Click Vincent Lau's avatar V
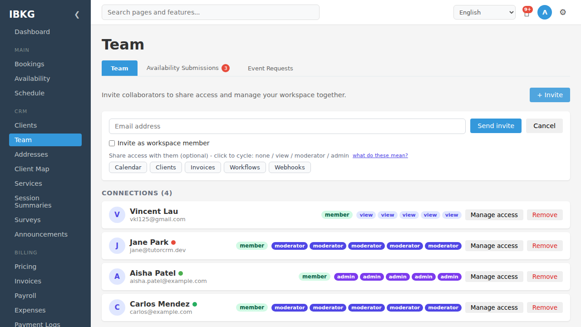This screenshot has width=581, height=327. 117,215
